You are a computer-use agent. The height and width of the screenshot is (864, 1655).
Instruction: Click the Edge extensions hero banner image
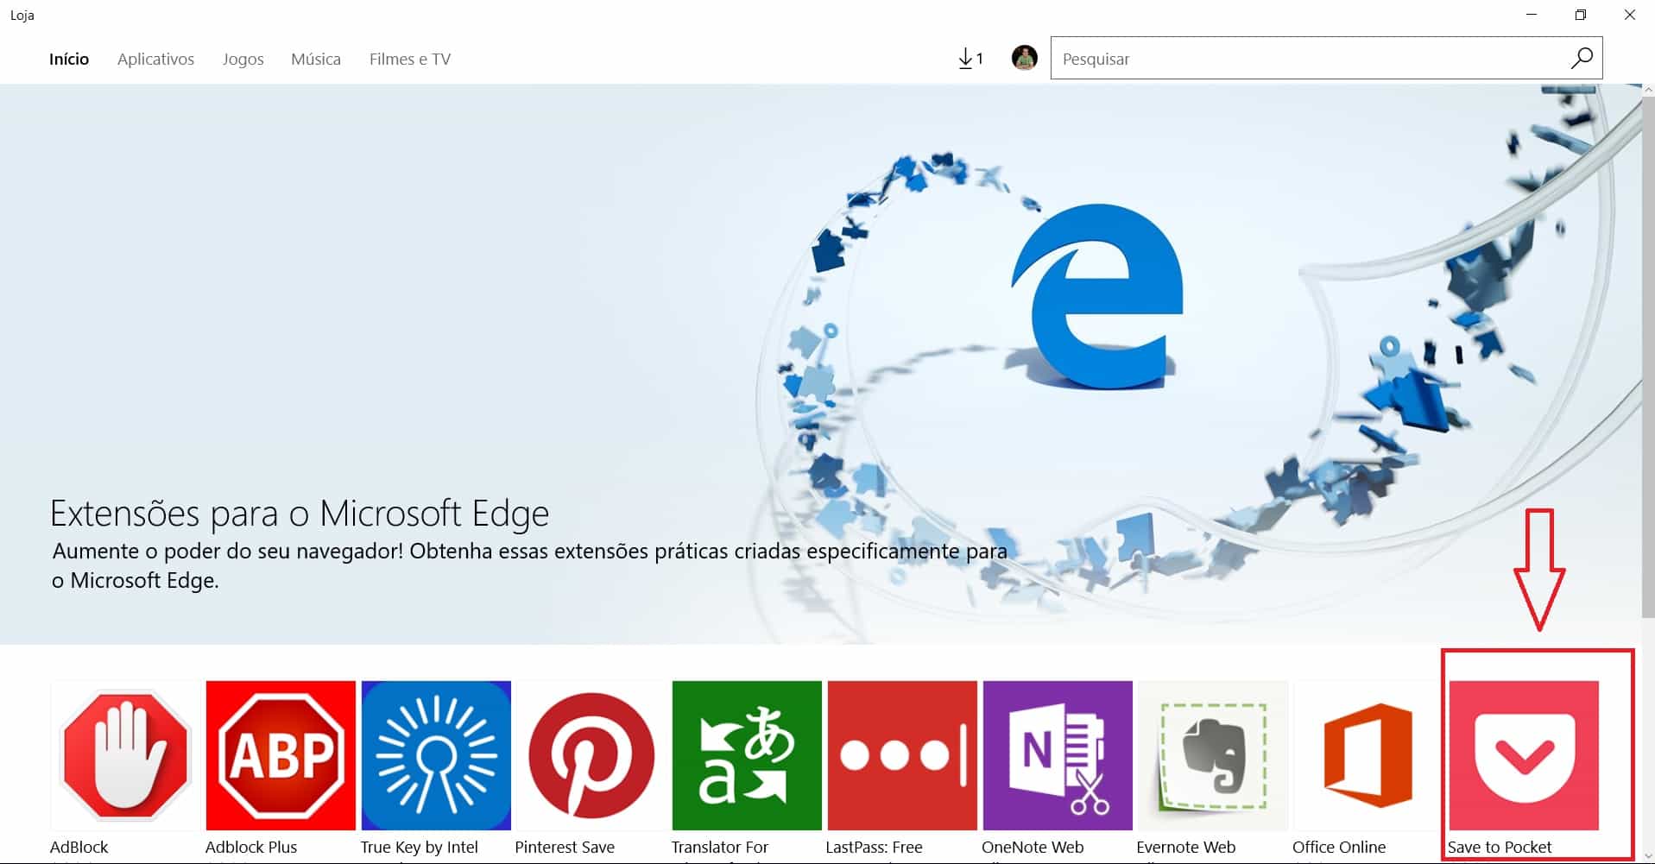point(821,363)
